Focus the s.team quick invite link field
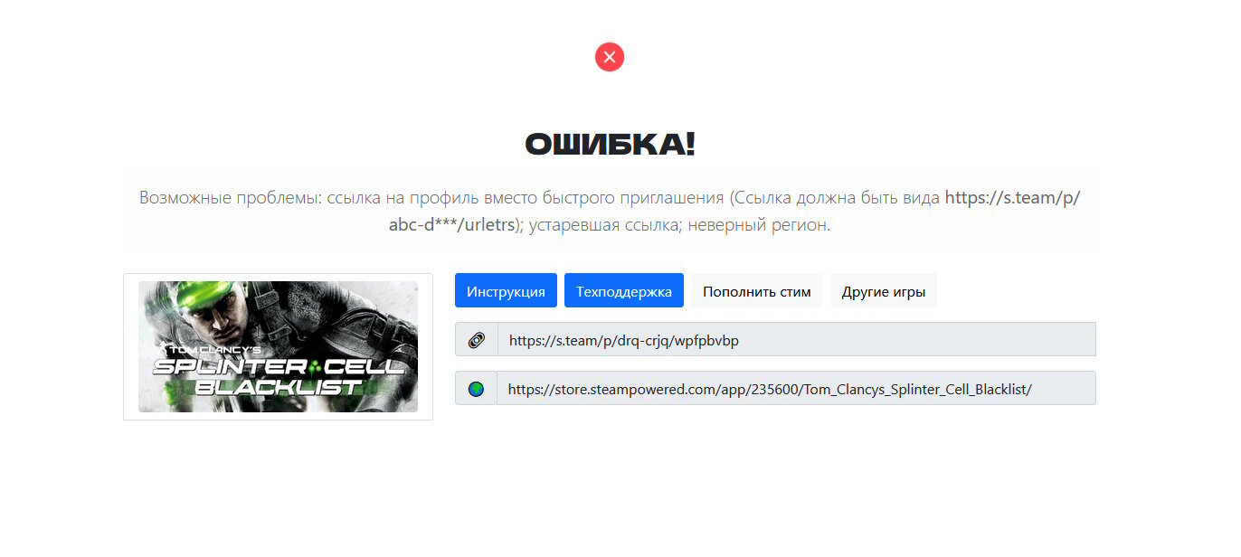 coord(796,340)
